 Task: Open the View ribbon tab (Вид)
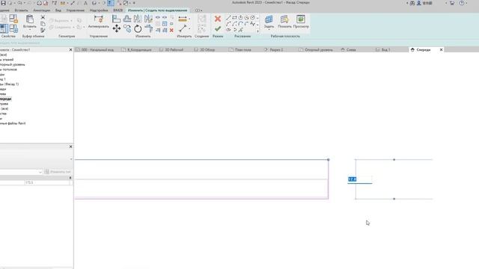58,10
